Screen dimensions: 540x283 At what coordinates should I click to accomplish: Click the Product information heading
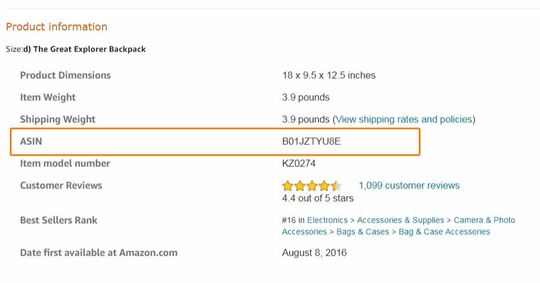pyautogui.click(x=56, y=27)
